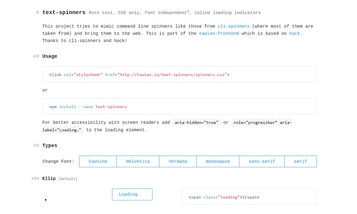The height and width of the screenshot is (214, 357).
Task: Toggle the serif font setting
Action: [301, 161]
